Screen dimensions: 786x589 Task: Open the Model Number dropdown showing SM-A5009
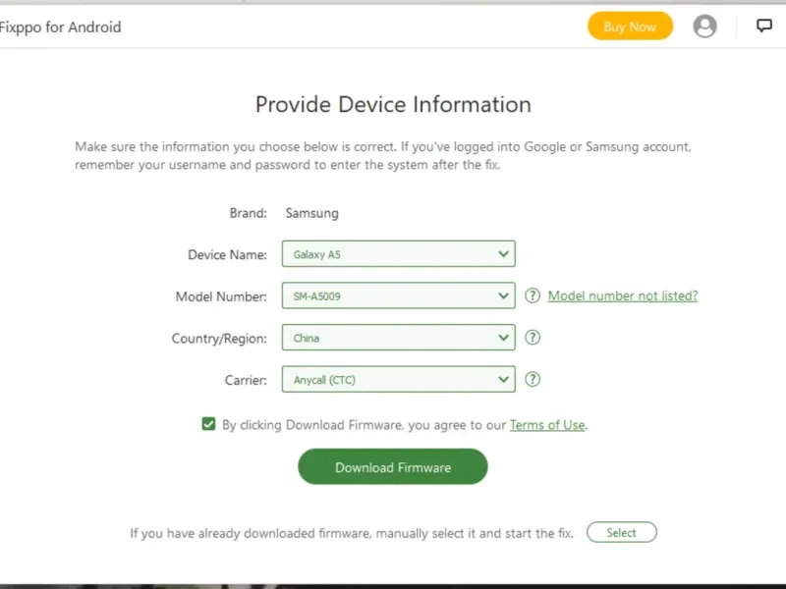[x=398, y=295]
